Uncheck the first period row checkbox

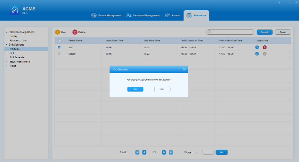(59, 47)
